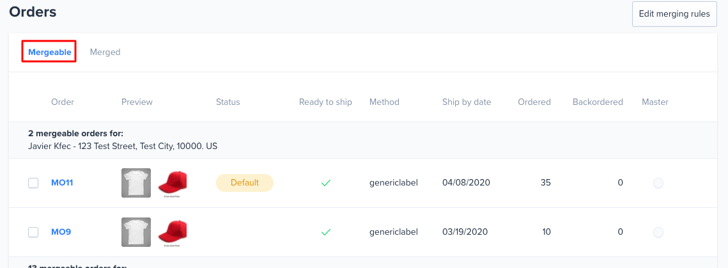Click the white t-shirt thumbnail for MO9
This screenshot has height=268, width=728.
(136, 232)
